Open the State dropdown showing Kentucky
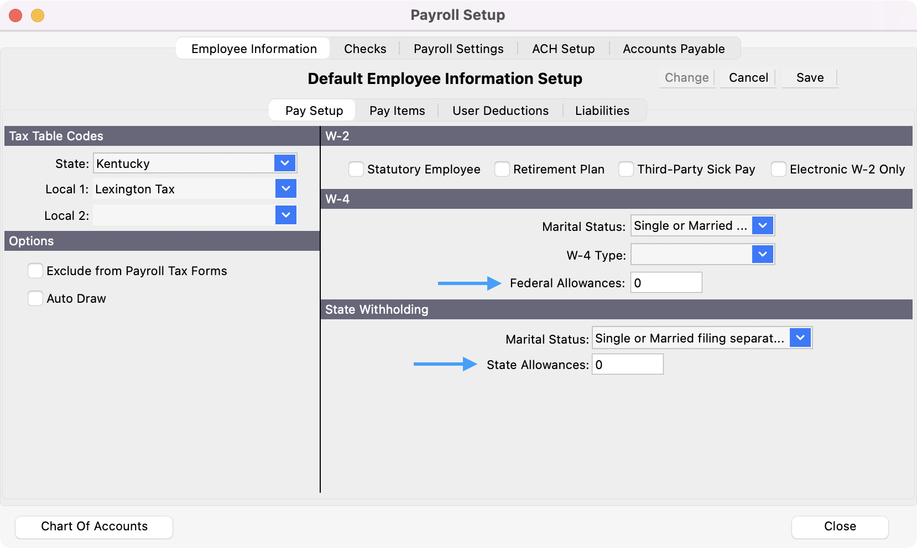Image resolution: width=917 pixels, height=548 pixels. (x=284, y=163)
